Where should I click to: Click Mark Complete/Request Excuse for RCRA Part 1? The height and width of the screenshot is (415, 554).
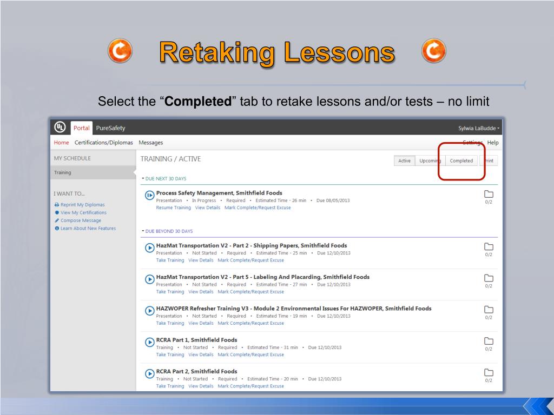pyautogui.click(x=251, y=354)
